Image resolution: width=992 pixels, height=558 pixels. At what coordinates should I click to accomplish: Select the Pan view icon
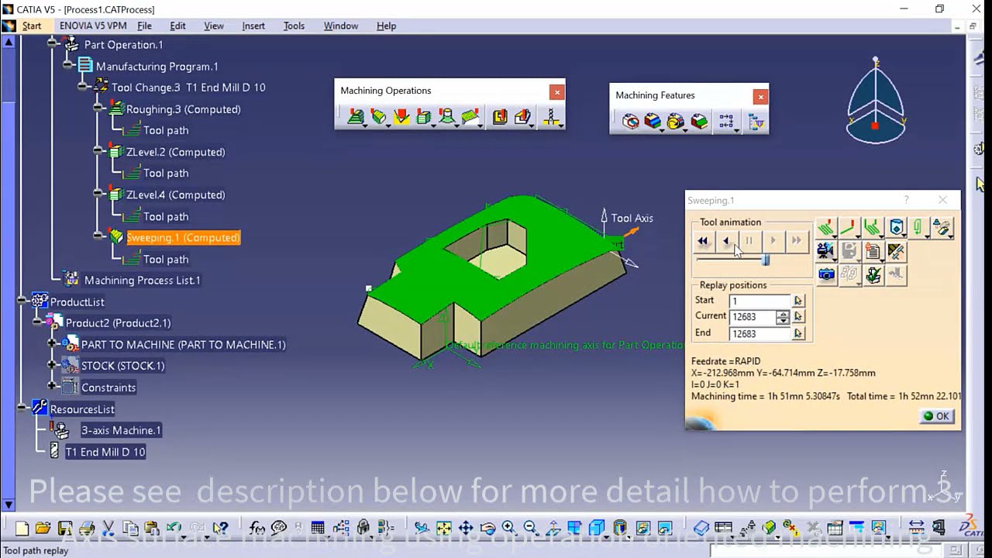click(466, 529)
